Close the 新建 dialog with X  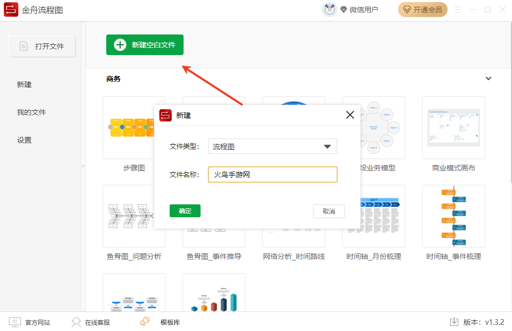point(350,115)
